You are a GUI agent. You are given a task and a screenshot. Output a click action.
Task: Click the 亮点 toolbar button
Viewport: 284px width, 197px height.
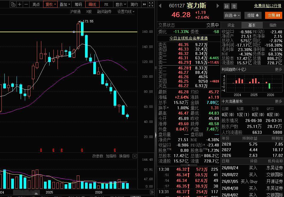tap(36, 4)
